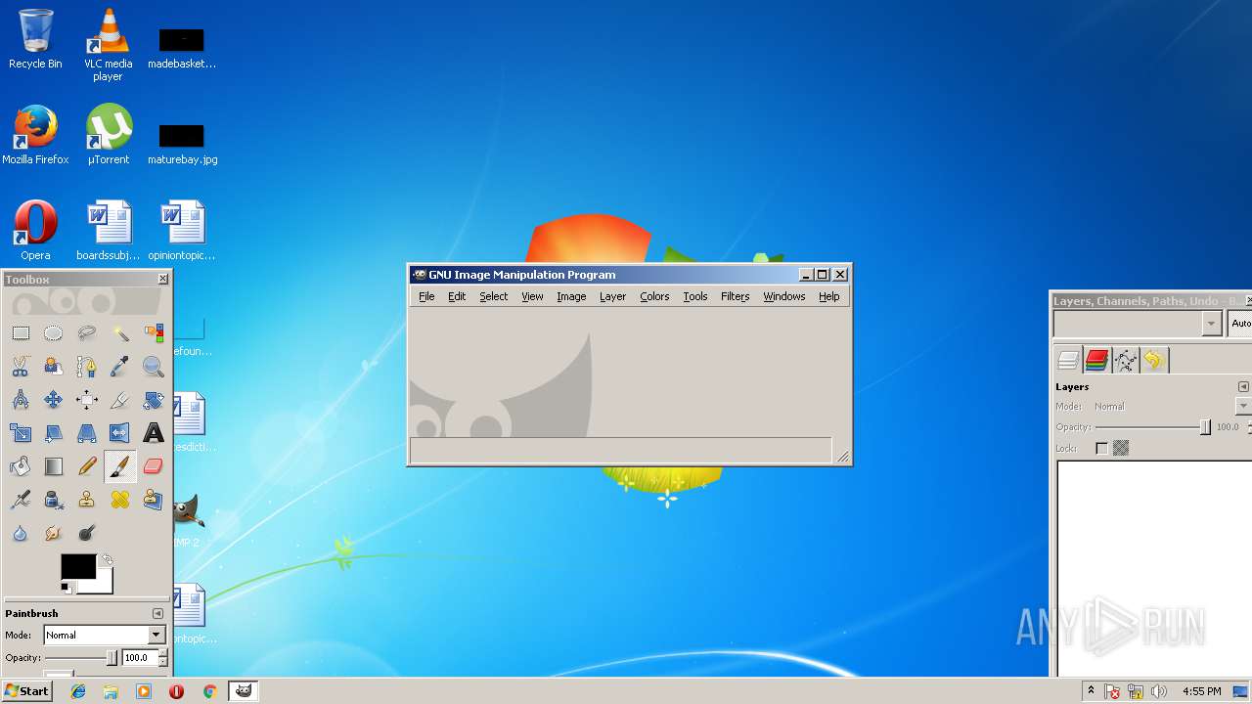
Task: Select the Perspective tool
Action: 87,433
